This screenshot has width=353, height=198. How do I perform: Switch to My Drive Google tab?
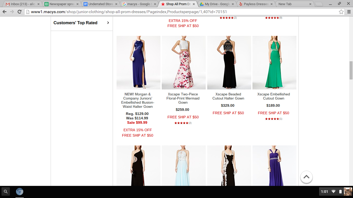tap(217, 4)
